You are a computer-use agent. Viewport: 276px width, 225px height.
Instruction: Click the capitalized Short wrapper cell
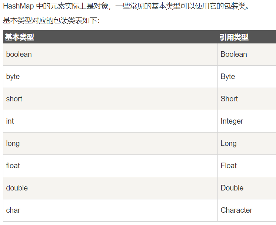pos(229,99)
